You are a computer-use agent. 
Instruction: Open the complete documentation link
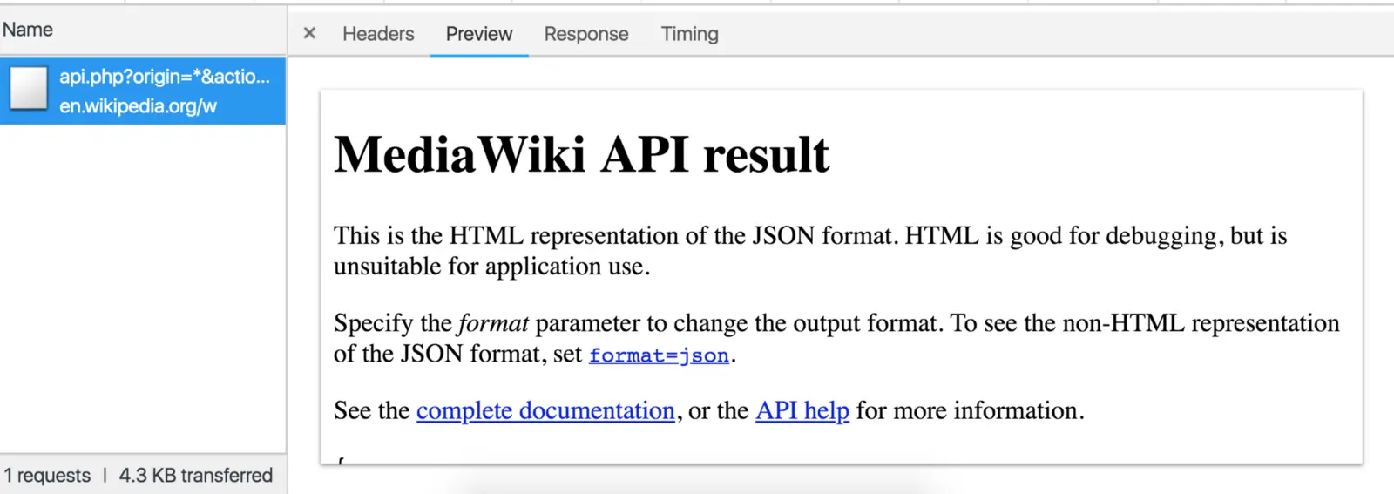pyautogui.click(x=545, y=410)
